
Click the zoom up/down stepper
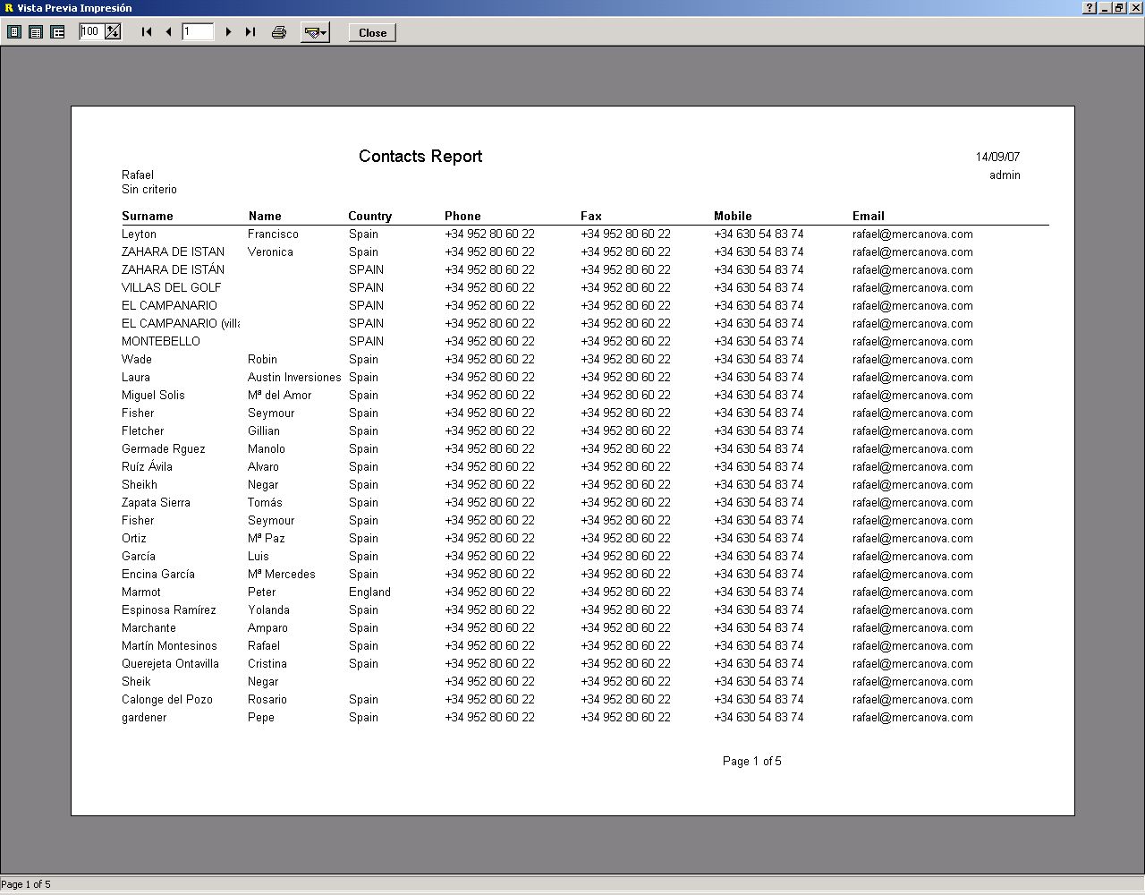coord(113,31)
